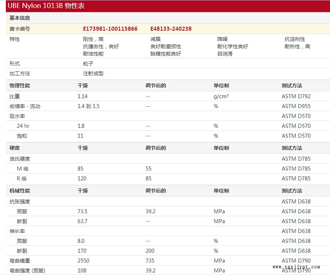Click the feature text "耐化学性良好"
This screenshot has width=330, height=275.
[233, 46]
